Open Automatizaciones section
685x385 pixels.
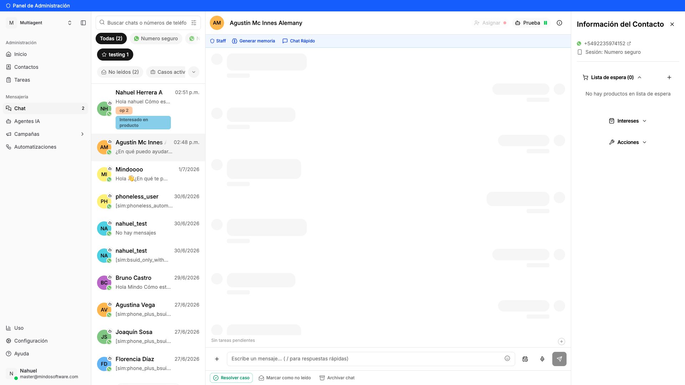tap(46, 147)
